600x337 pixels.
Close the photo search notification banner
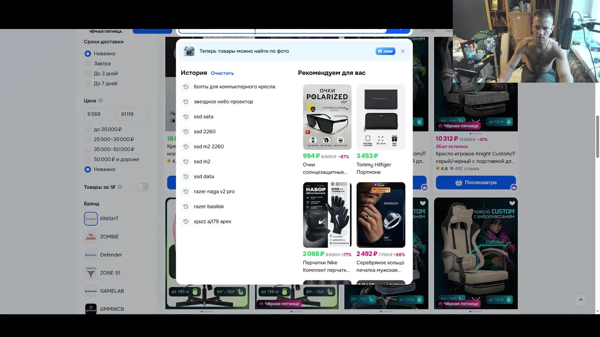click(x=403, y=51)
